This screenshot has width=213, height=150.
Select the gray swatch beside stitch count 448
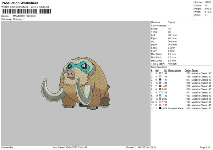pos(160,83)
